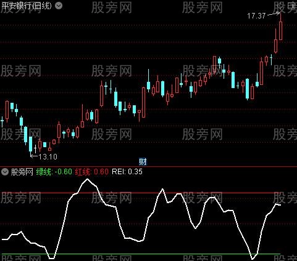Click the 13.10 low price label

(x=48, y=157)
